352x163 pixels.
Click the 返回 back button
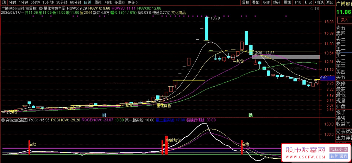[329, 2]
